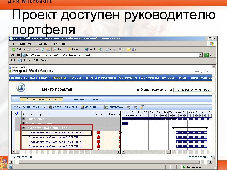Switch to the Ресурсы navigation tab

pos(76,78)
